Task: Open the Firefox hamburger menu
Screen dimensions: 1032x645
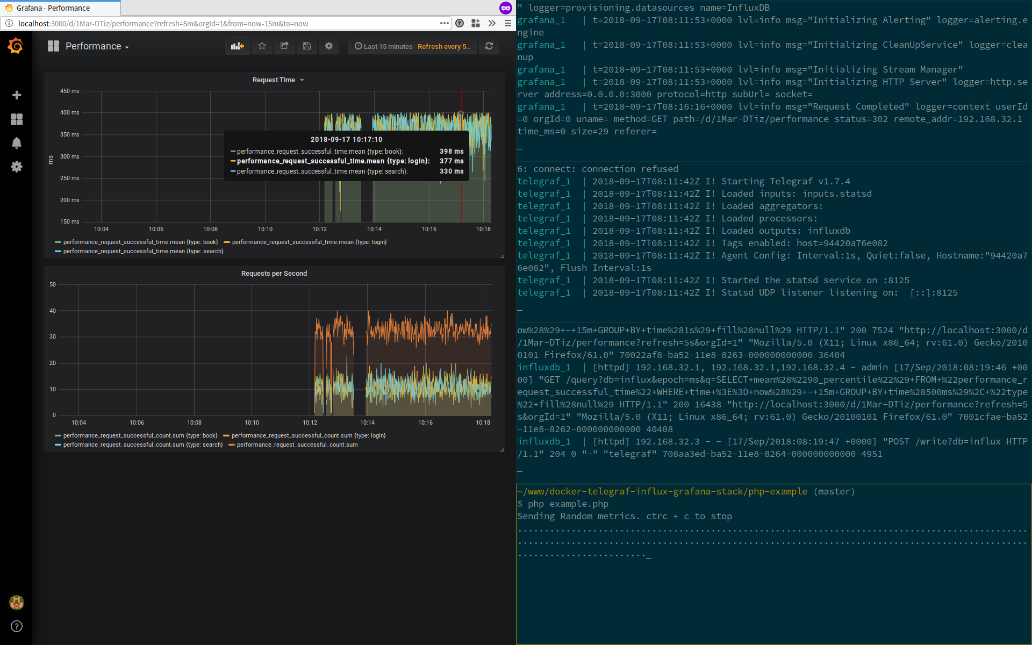Action: click(507, 23)
